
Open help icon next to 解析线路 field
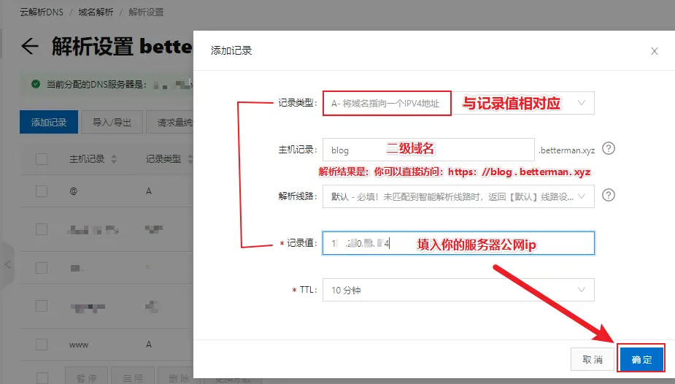(609, 195)
